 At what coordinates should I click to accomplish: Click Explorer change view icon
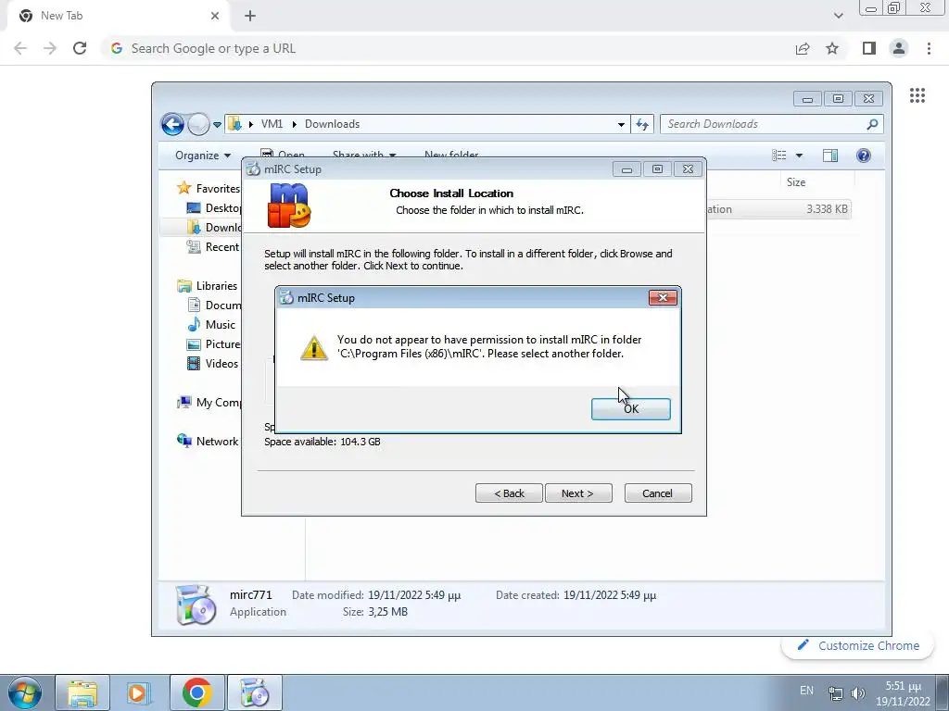click(778, 156)
